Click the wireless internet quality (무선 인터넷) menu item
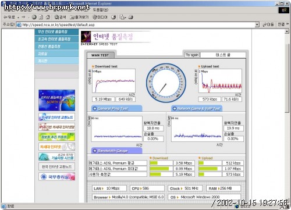 56,32
